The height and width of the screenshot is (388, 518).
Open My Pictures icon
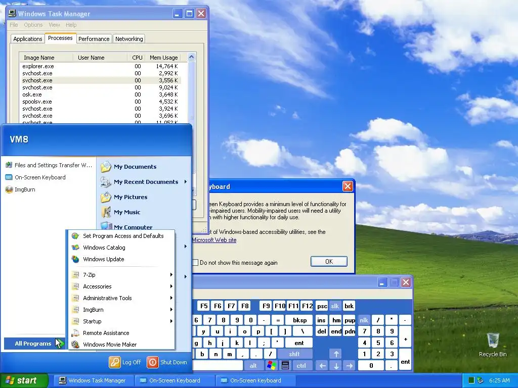click(x=106, y=197)
